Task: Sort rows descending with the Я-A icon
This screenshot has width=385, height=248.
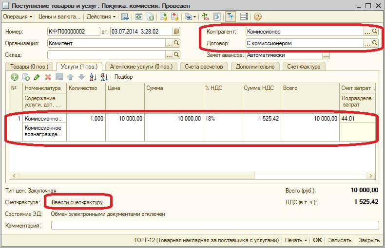Action: pyautogui.click(x=103, y=77)
